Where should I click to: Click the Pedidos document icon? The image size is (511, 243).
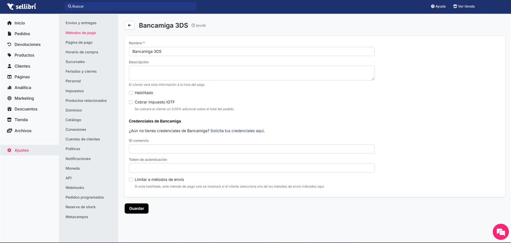tap(9, 34)
